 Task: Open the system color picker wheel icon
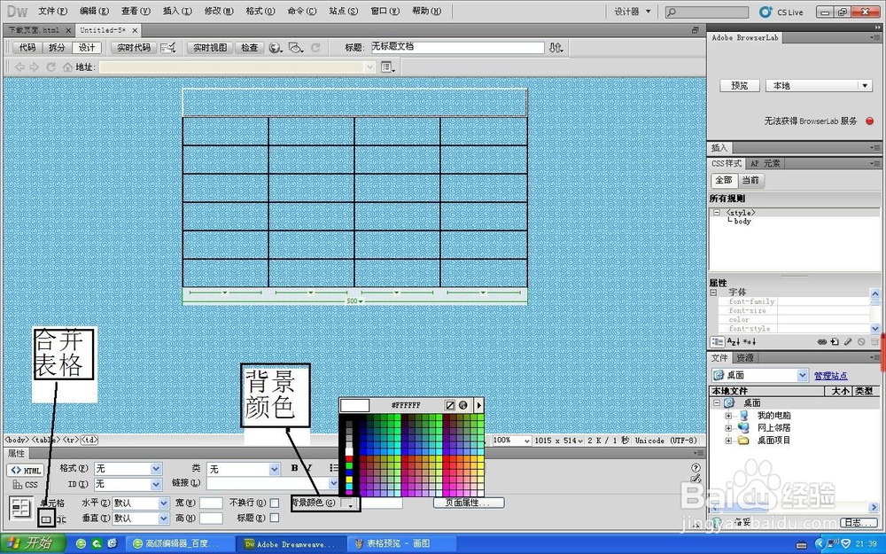[x=463, y=405]
